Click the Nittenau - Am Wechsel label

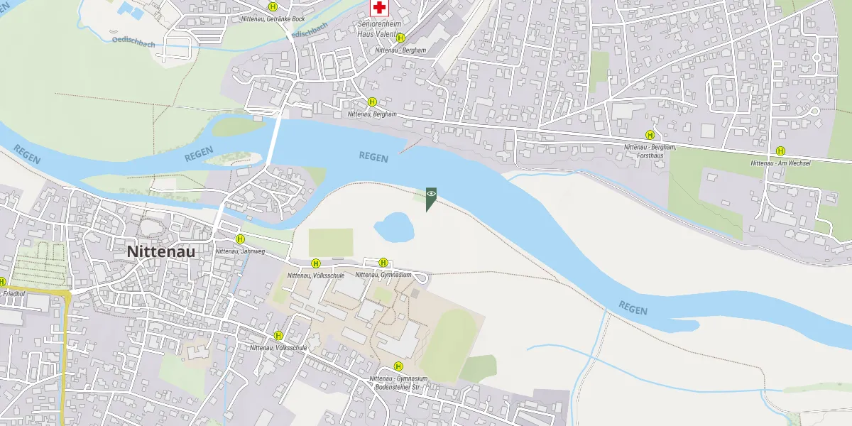pyautogui.click(x=780, y=163)
